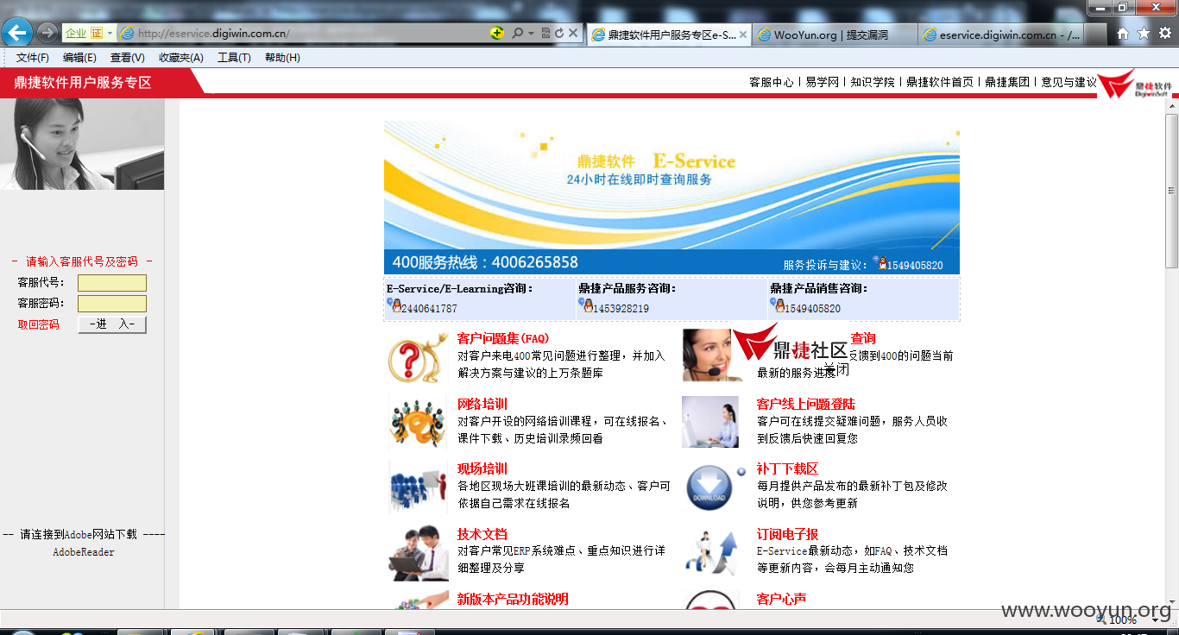
Task: Click the address bar URL eservice.digiwin.com.cn
Action: coord(214,34)
